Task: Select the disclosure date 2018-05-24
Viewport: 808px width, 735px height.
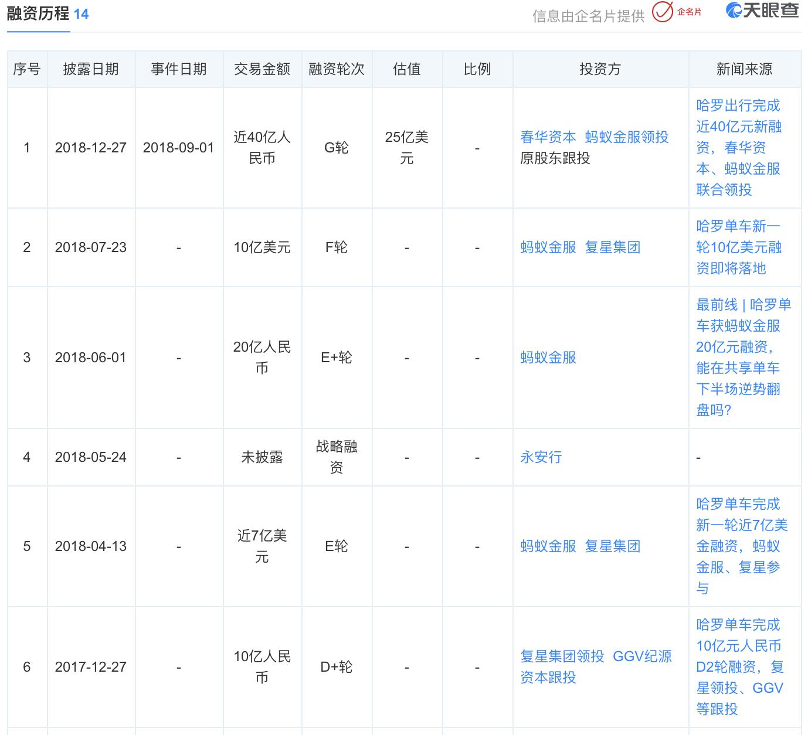Action: click(x=91, y=457)
